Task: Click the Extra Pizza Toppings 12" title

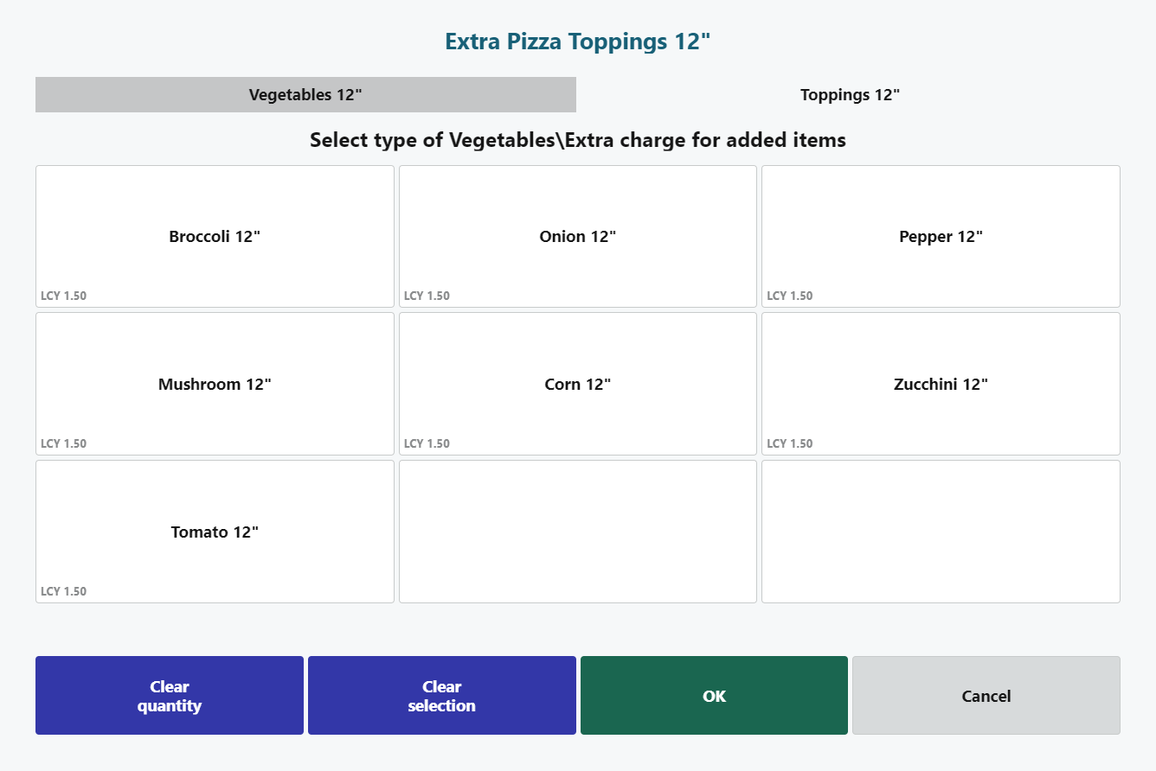Action: coord(577,41)
